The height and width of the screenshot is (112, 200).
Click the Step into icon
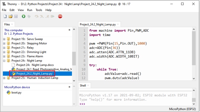(x=42, y=17)
